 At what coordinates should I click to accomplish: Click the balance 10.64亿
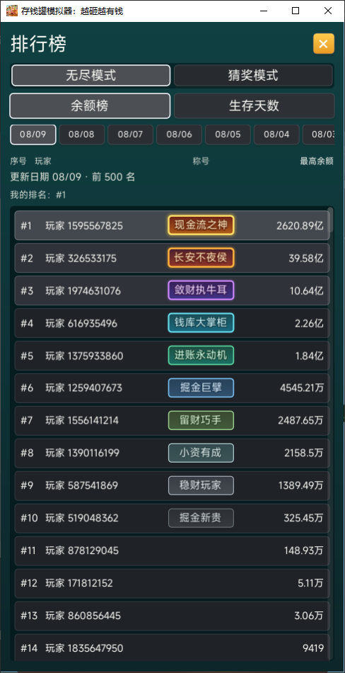tap(307, 291)
